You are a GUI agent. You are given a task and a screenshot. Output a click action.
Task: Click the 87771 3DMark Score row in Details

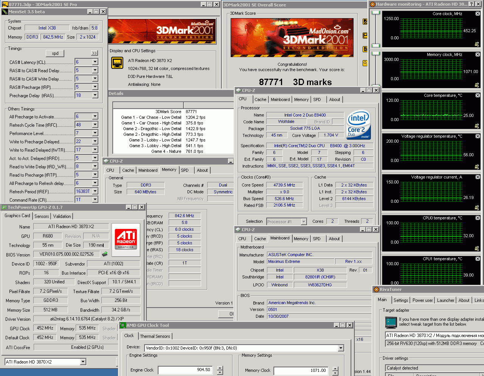click(x=173, y=112)
